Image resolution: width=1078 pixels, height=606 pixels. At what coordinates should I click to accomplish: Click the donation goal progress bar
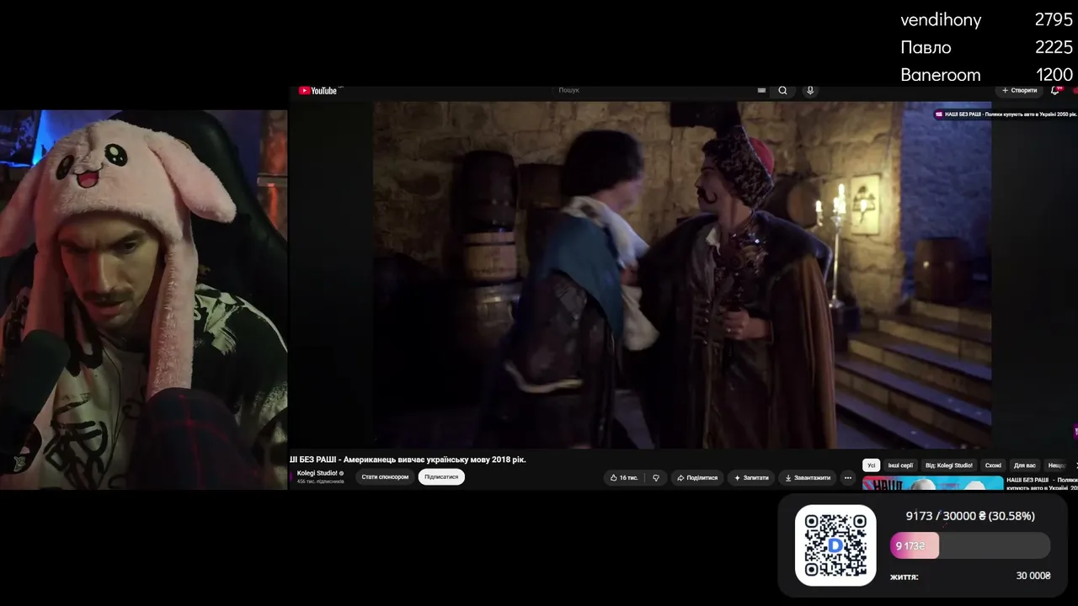[x=970, y=545]
